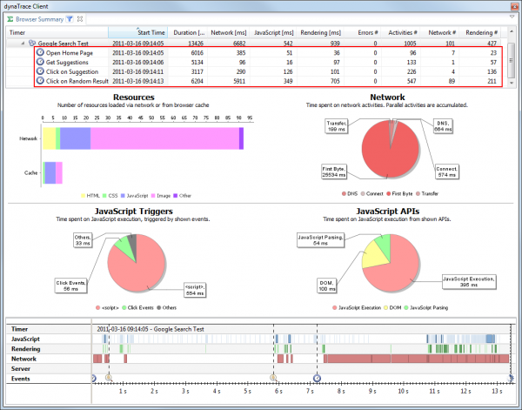522x410 pixels.
Task: Click the <script> label on Triggers pie
Action: coord(195,290)
